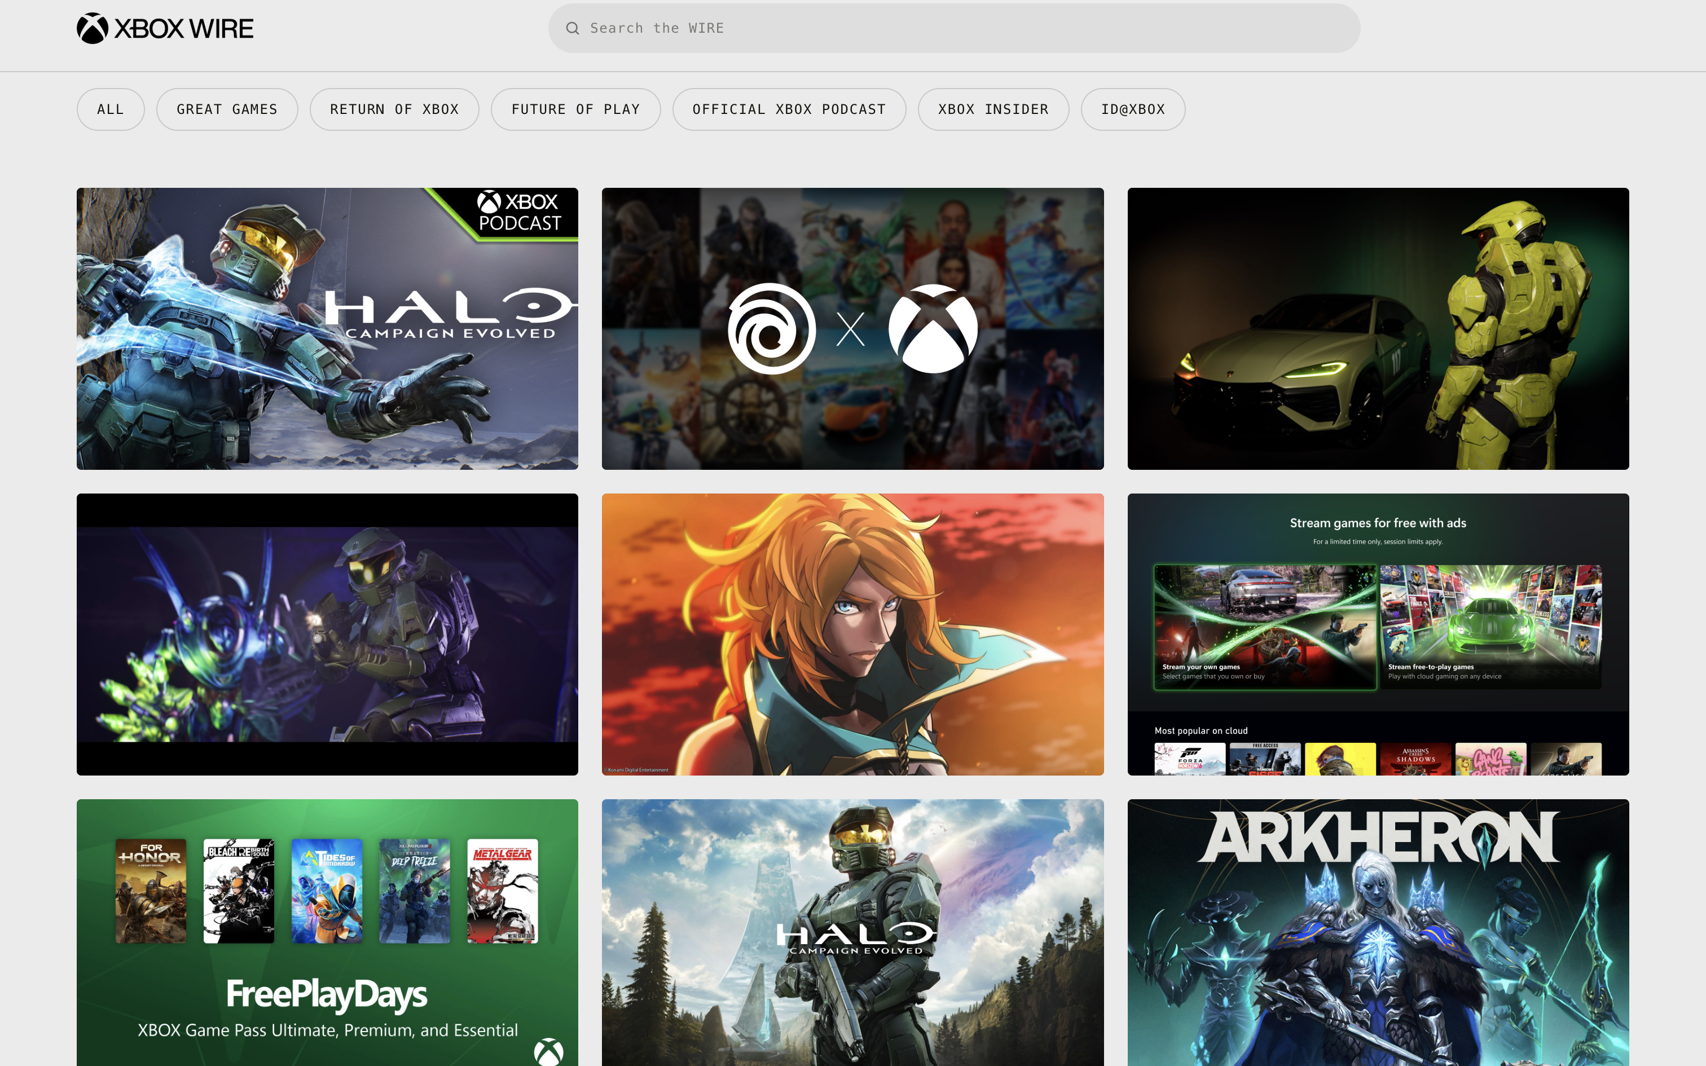Focus the Search the WIRE field

coord(954,28)
